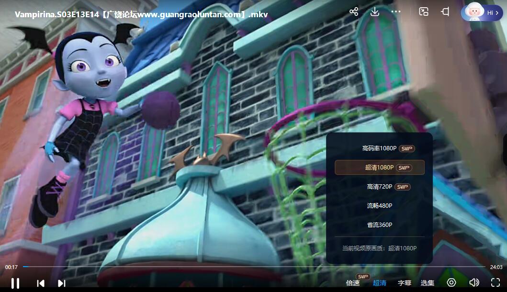The height and width of the screenshot is (292, 507).
Task: Open the 选集 episode selection list
Action: [x=427, y=283]
